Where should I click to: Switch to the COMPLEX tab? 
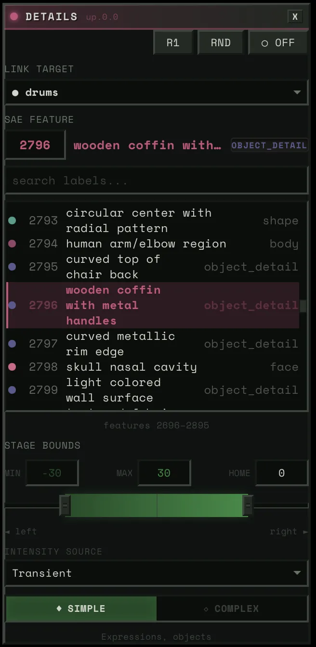pos(232,608)
